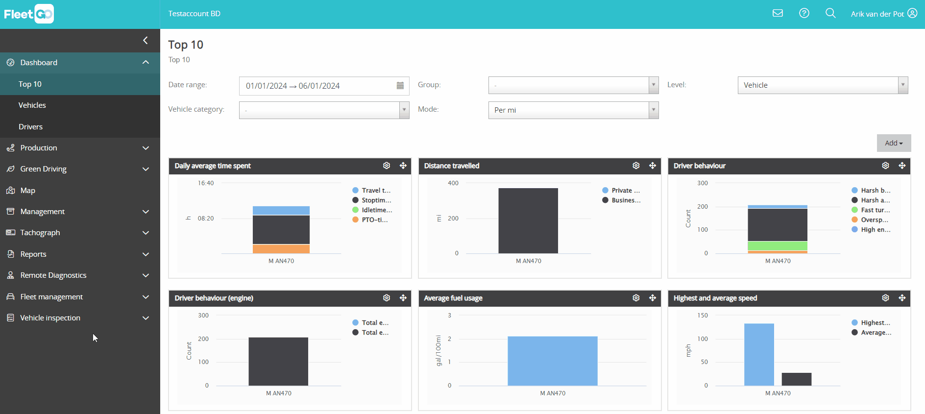Click move handle on Driver behaviour widget

pyautogui.click(x=902, y=166)
